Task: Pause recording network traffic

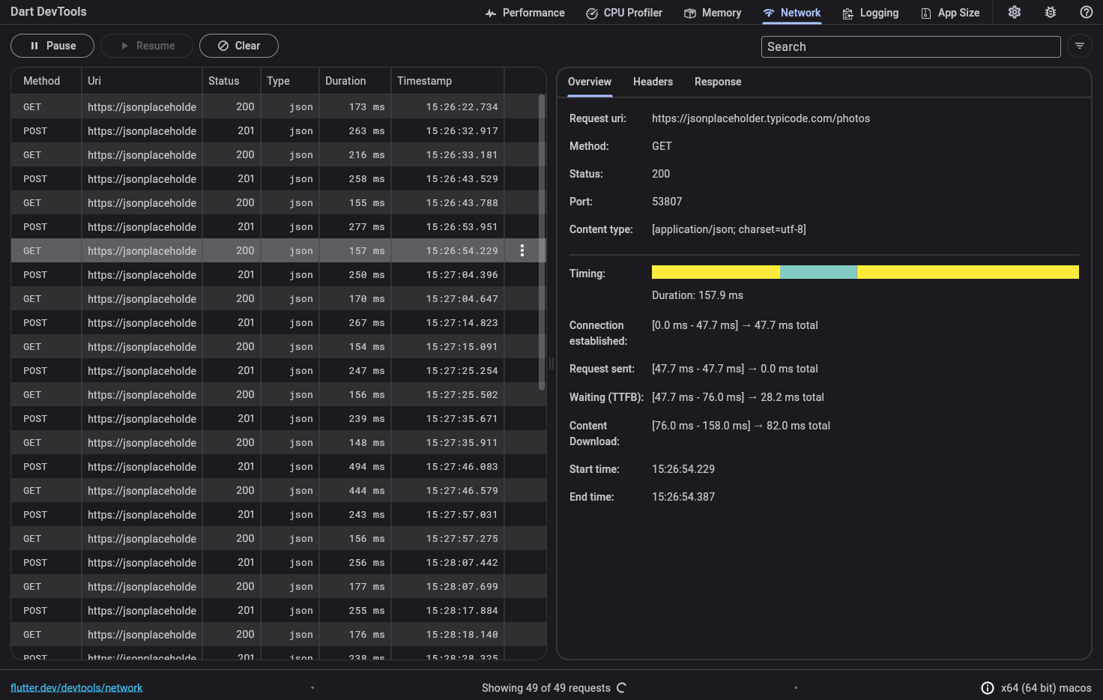Action: pos(52,46)
